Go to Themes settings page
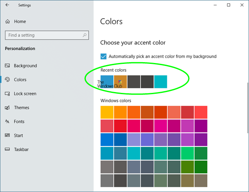249x192 pixels. [22, 108]
